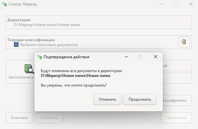Select the Текущая классификация field
The image size is (198, 129).
(90, 42)
